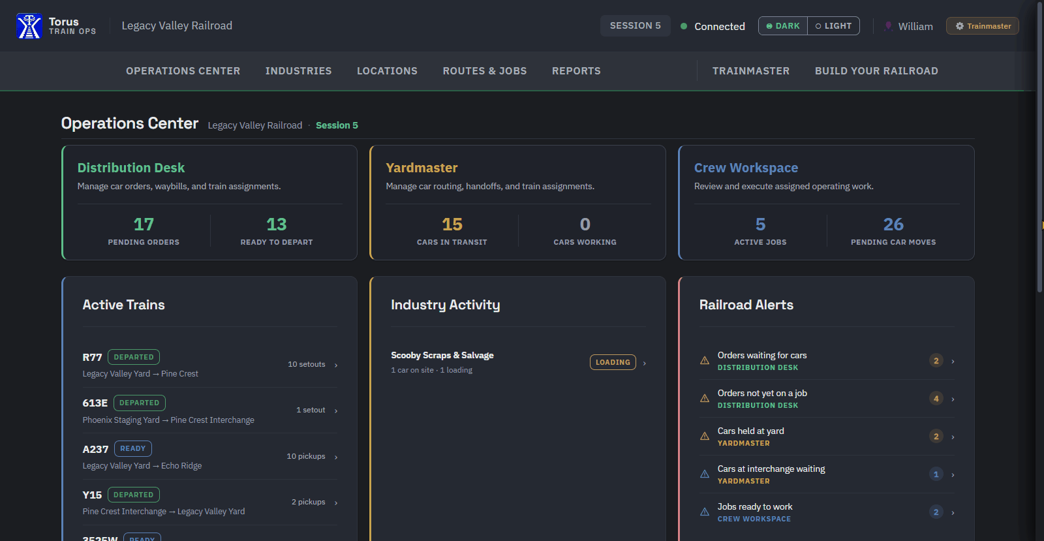Open the Operations Center nav tab

pos(183,71)
